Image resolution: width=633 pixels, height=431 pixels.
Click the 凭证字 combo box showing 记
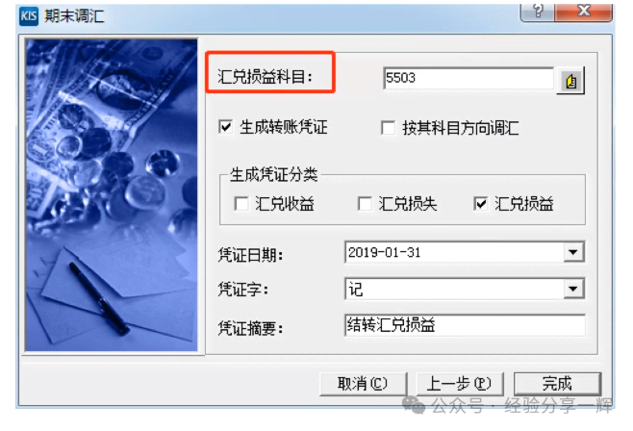[465, 289]
